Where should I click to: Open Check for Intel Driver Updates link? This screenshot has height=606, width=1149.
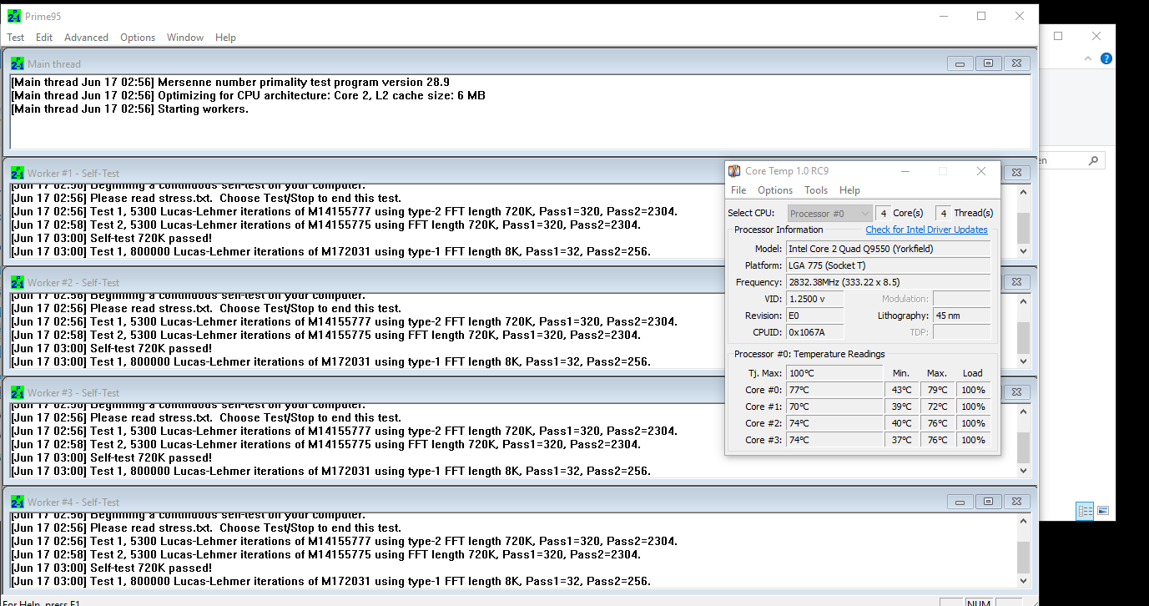point(926,230)
